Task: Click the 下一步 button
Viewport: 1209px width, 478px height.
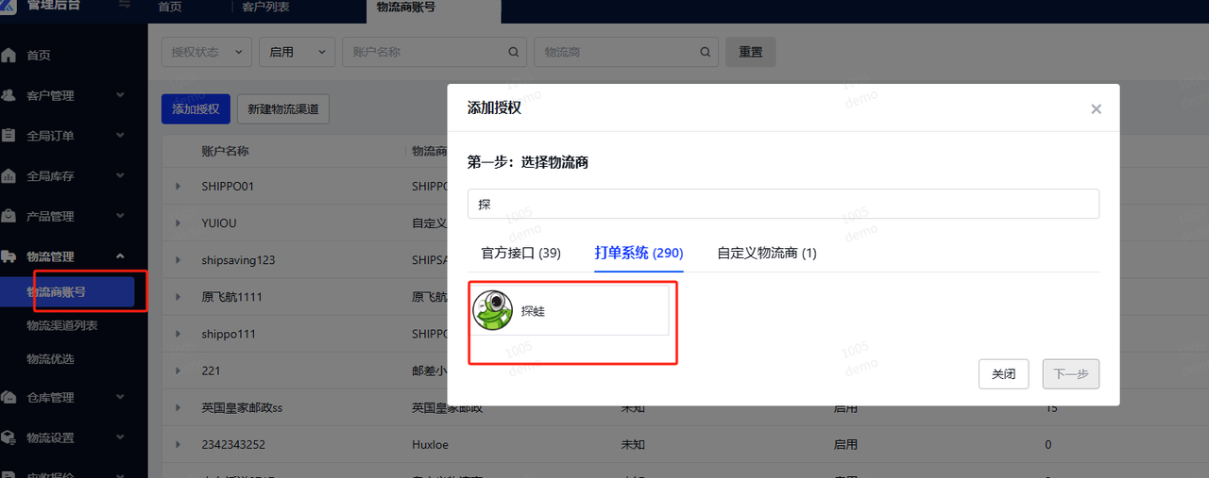Action: (1070, 374)
